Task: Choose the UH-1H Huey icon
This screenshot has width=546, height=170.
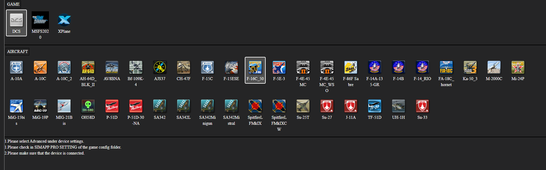Action: [399, 106]
